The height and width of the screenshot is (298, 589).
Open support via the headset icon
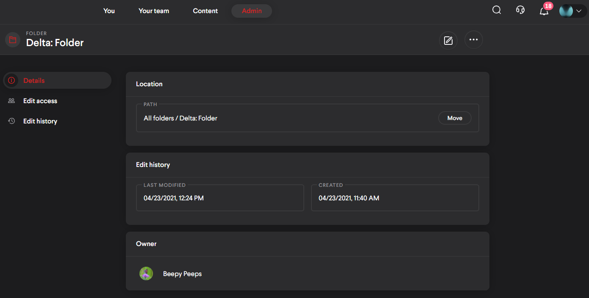520,10
